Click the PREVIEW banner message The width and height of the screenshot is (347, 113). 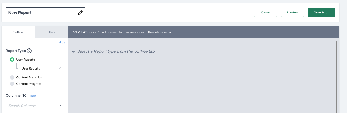pyautogui.click(x=122, y=32)
